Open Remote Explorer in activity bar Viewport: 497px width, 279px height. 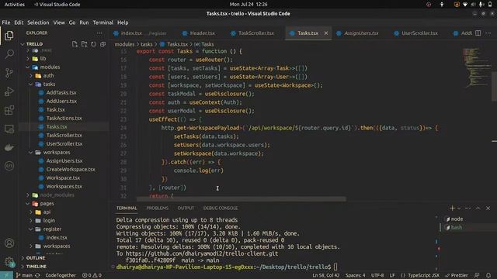point(9,129)
